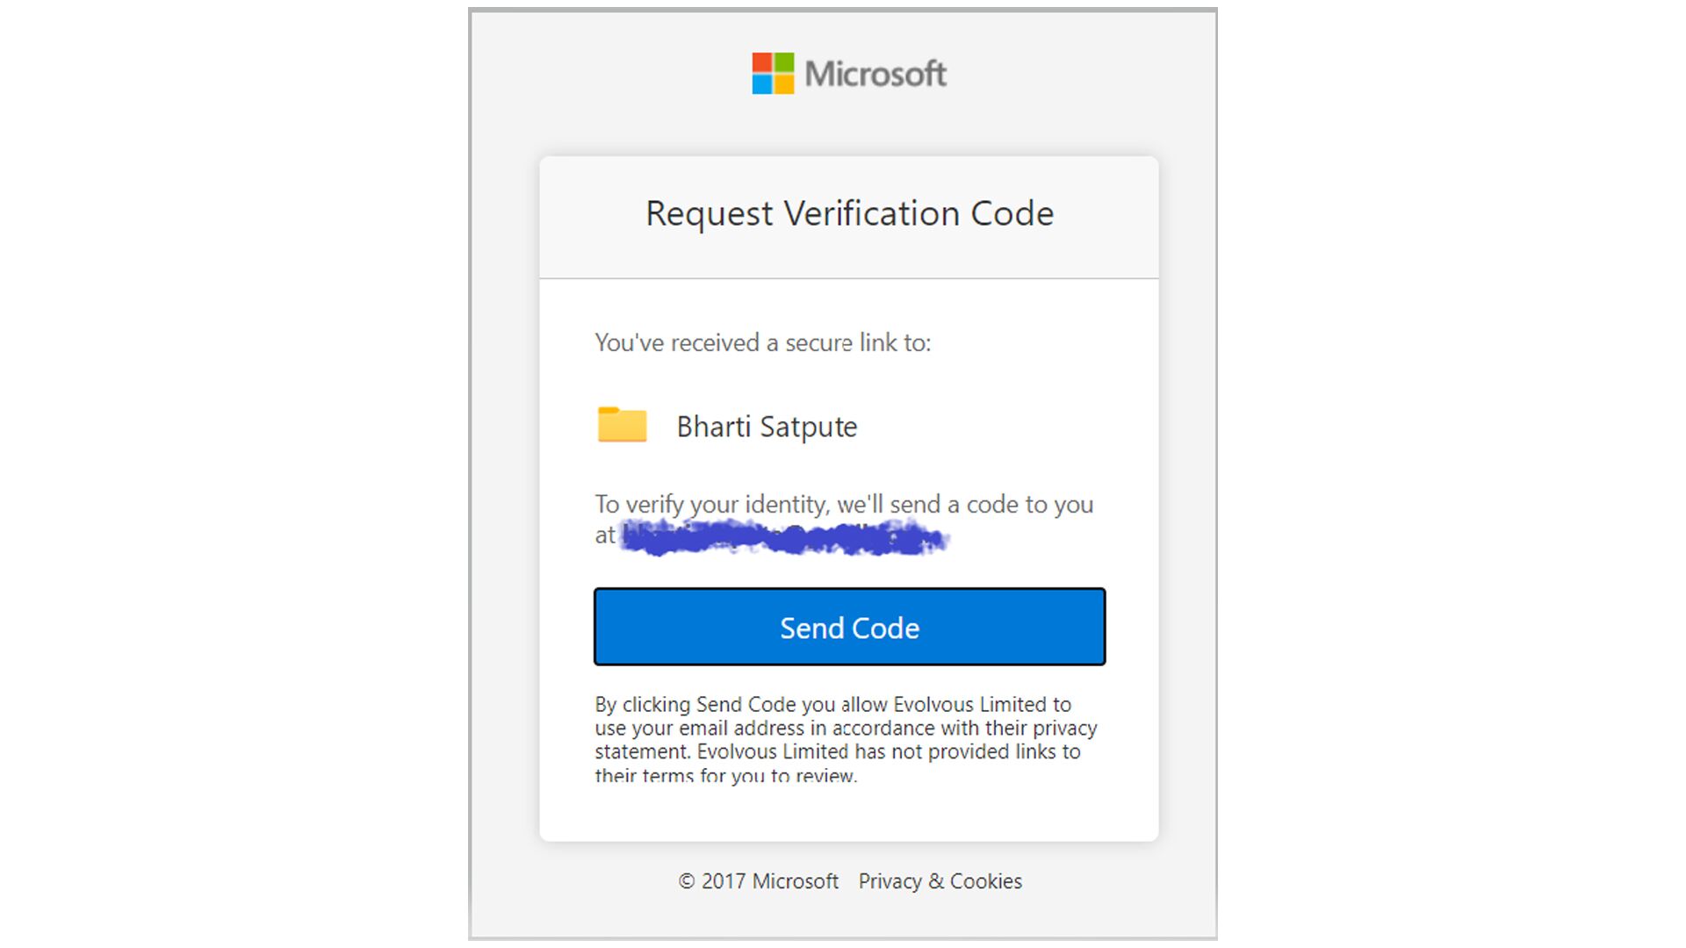Click the empty white area below the disclaimer
This screenshot has width=1686, height=948.
click(848, 812)
